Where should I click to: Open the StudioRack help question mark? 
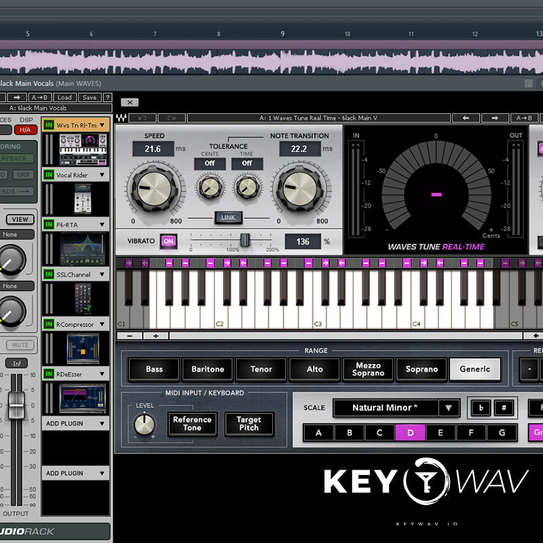coord(107,98)
